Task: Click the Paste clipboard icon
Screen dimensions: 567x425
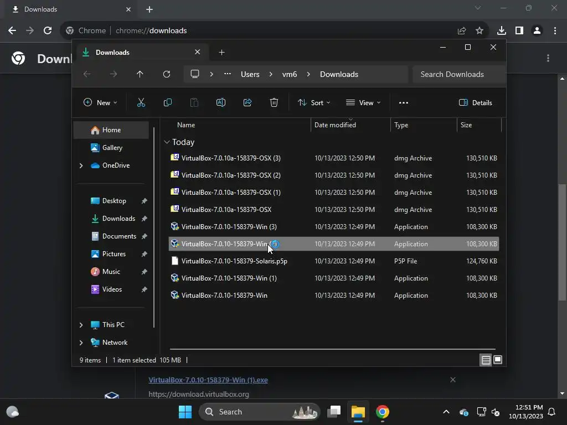Action: 194,102
